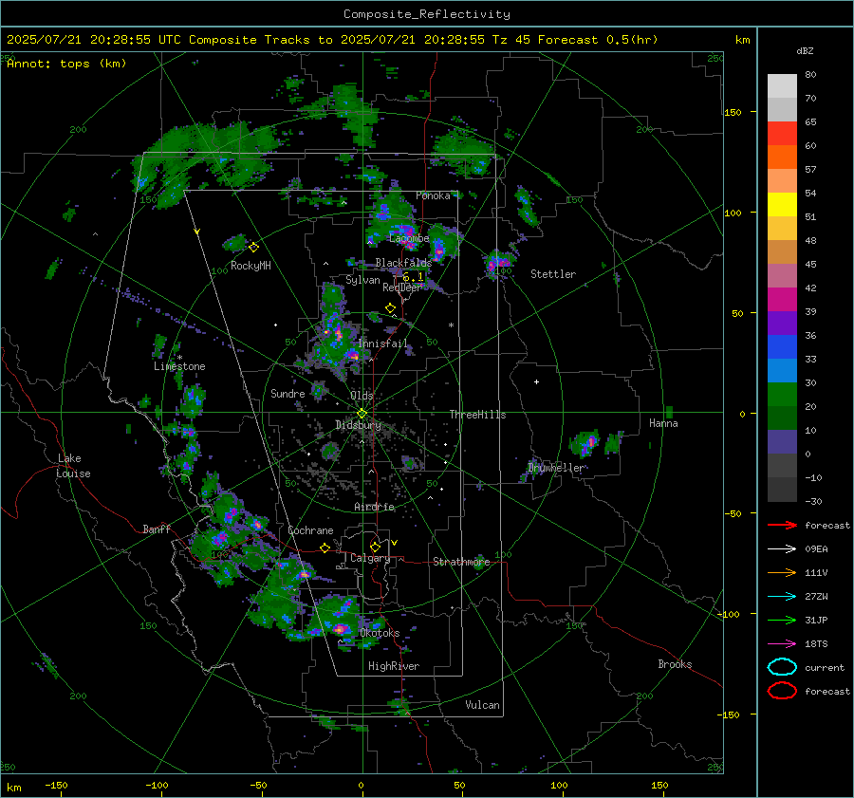Click the Composite_Reflectivity title
Screen dimensions: 854x798
[x=426, y=14]
